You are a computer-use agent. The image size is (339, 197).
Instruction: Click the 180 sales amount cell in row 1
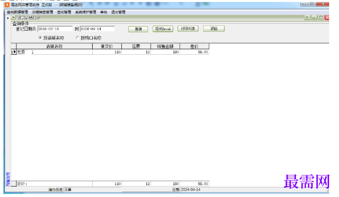(165, 52)
